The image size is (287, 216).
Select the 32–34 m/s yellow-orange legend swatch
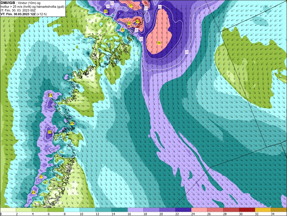tap(263, 210)
